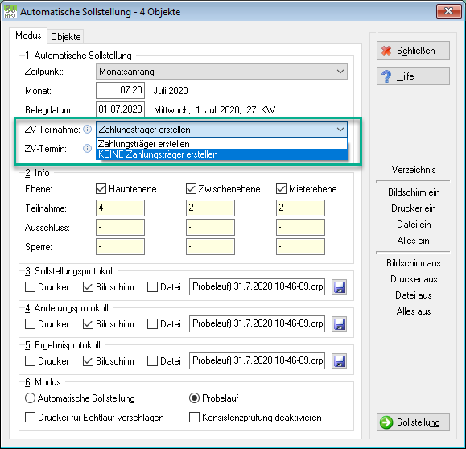Click the ZV-Teilnahme info icon

pos(87,130)
